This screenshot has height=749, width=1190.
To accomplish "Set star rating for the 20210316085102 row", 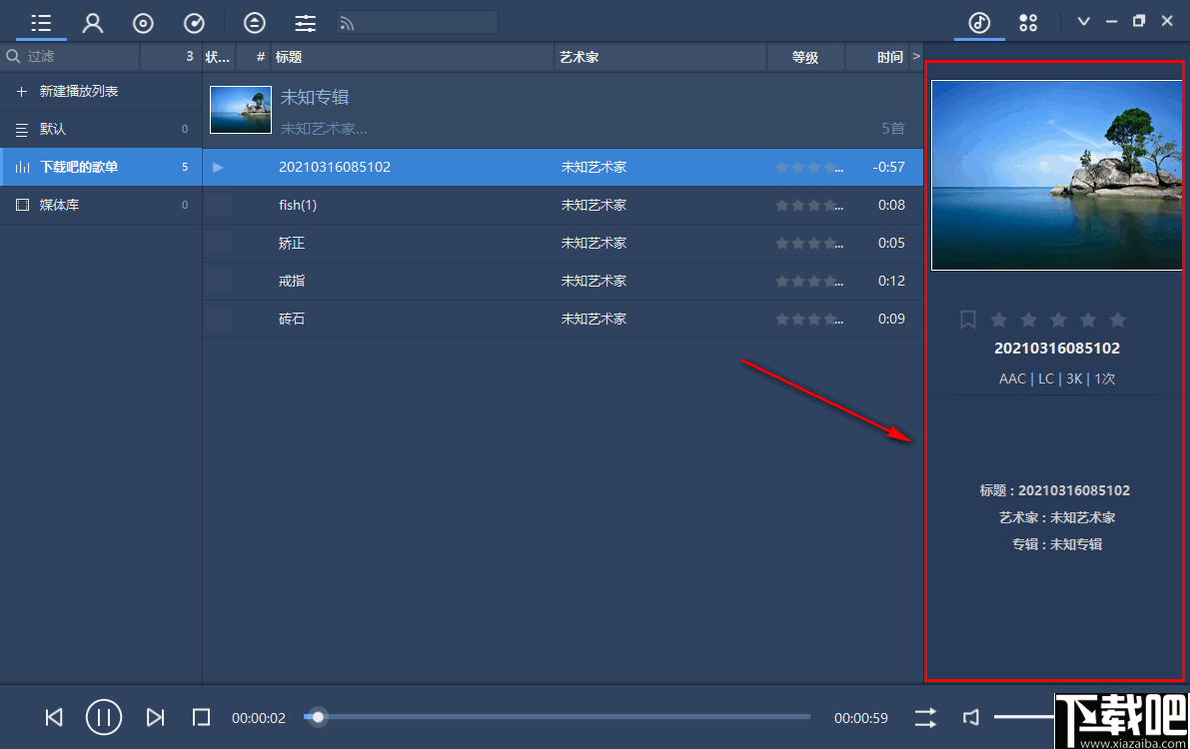I will 808,167.
